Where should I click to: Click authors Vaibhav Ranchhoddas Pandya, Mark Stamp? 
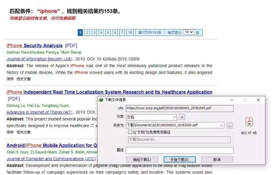tap(44, 52)
